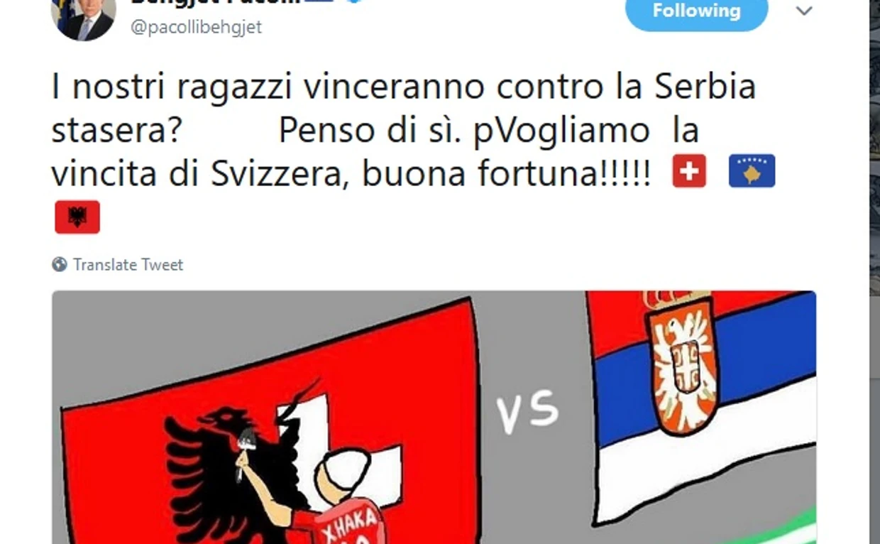Click the VS text in the cartoon
The image size is (880, 544).
527,414
